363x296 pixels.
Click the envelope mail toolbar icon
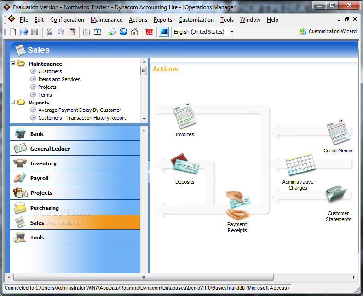[x=112, y=32]
